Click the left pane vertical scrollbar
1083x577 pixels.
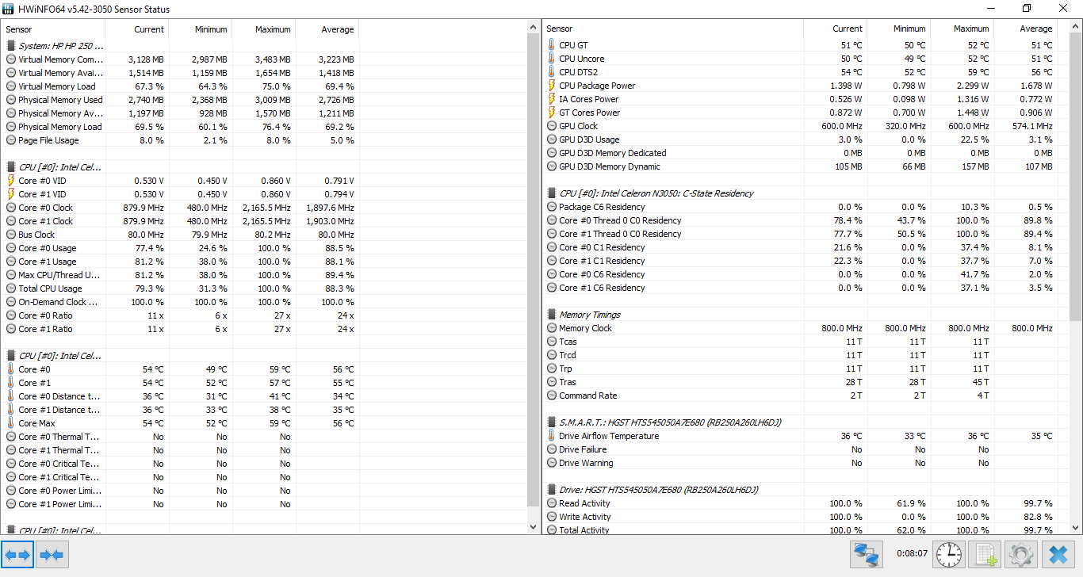point(532,277)
